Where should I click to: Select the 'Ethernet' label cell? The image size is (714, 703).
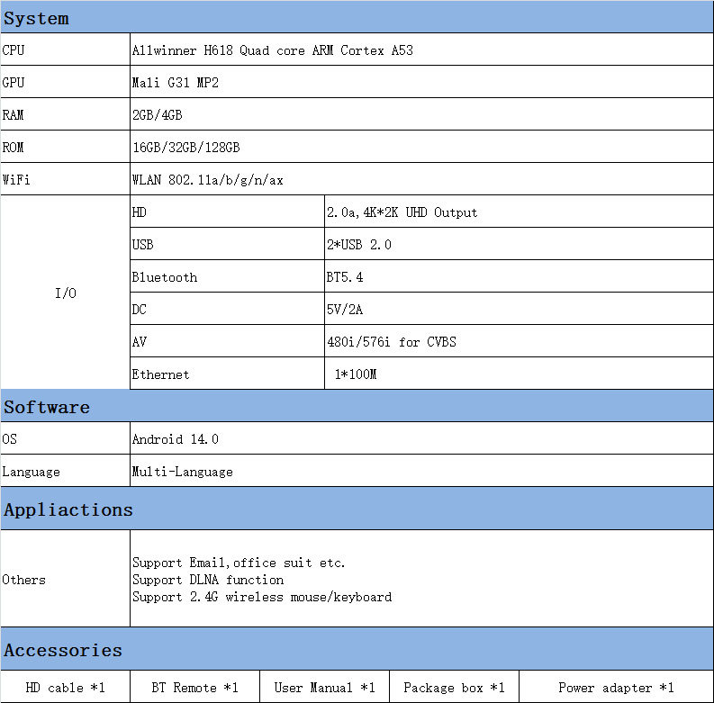click(227, 374)
